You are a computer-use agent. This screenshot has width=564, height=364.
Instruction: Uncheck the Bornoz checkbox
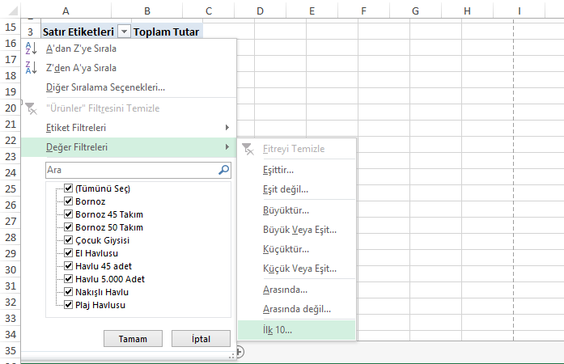69,201
